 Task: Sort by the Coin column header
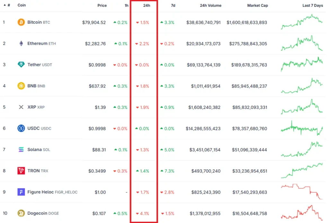pos(22,5)
